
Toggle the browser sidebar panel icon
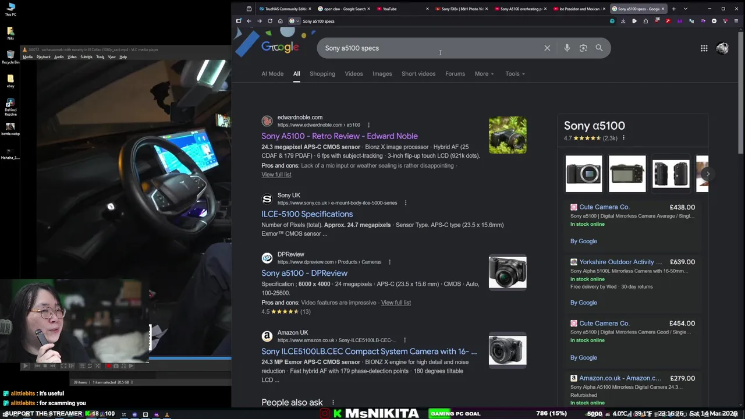239,21
